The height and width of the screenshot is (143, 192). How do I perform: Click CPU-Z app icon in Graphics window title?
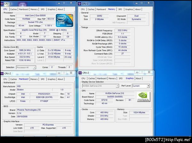pyautogui.click(x=80, y=73)
